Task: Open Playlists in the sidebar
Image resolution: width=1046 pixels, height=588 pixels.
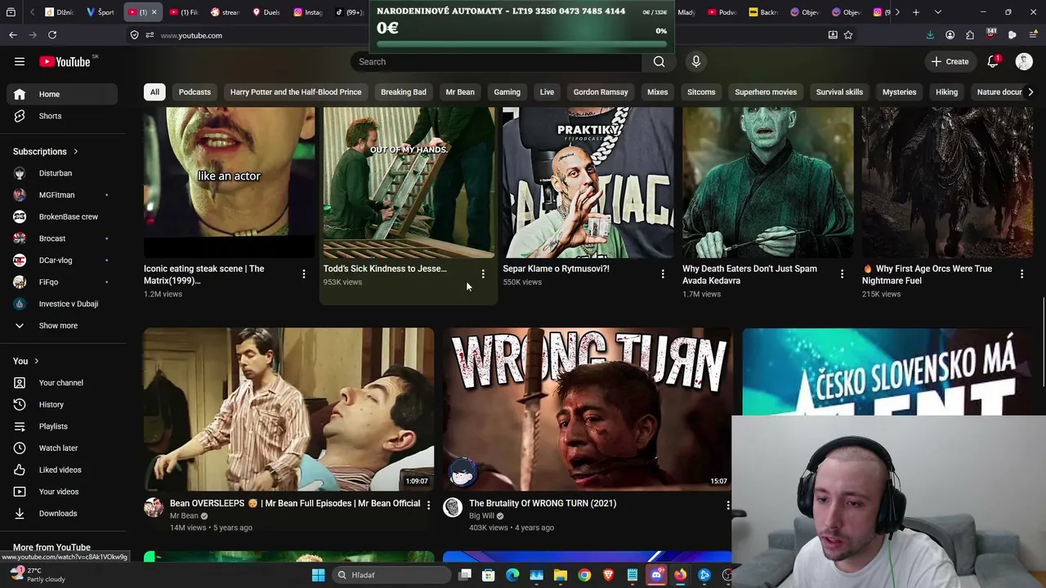Action: [x=62, y=426]
